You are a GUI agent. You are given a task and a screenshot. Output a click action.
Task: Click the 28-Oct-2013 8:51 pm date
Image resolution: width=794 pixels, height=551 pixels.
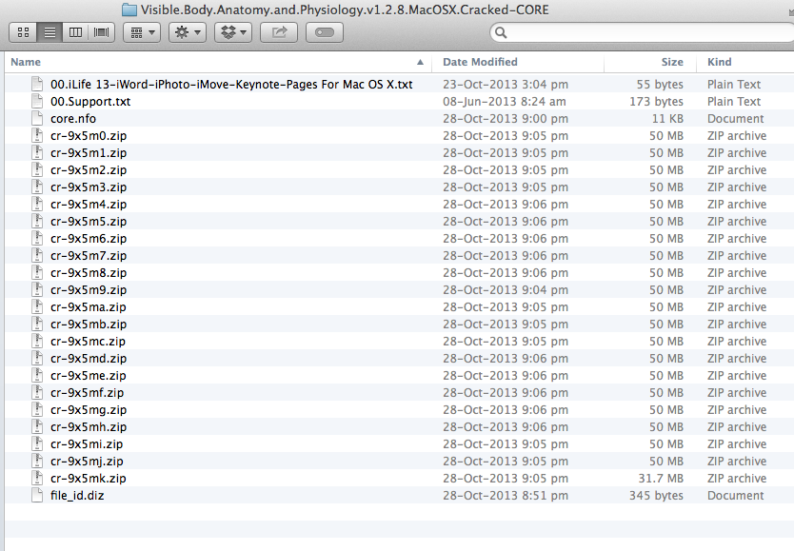[506, 496]
